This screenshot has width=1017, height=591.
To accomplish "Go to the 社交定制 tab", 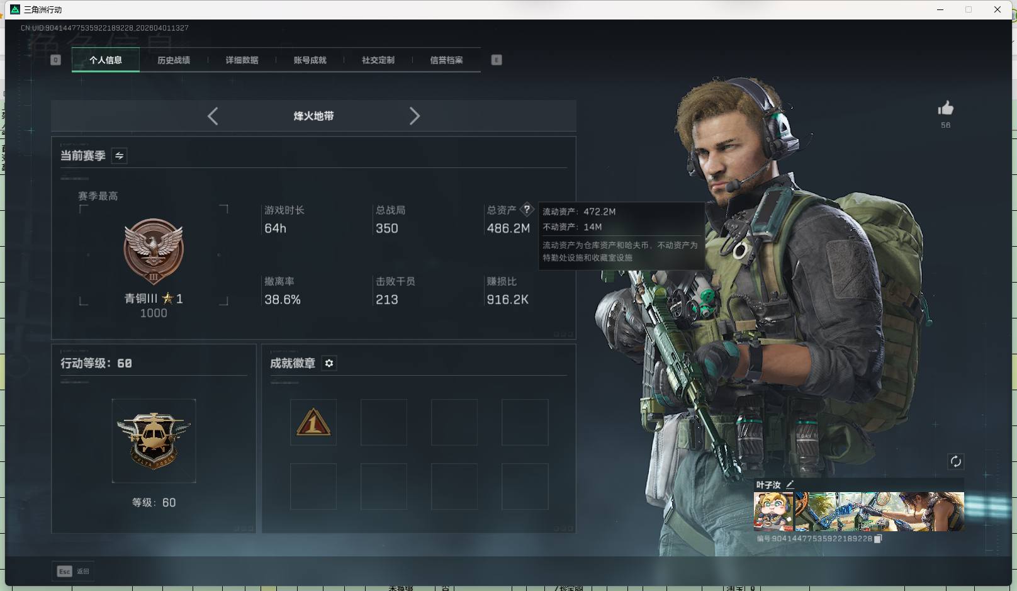I will [378, 60].
